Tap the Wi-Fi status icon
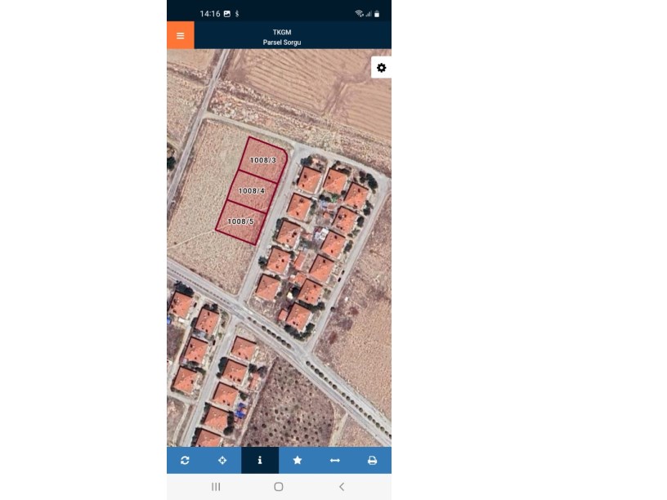 pos(360,14)
